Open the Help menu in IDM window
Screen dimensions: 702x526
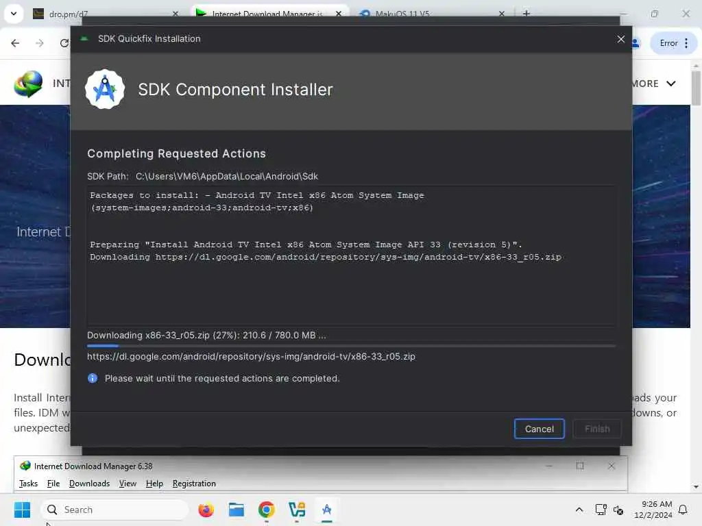point(154,484)
